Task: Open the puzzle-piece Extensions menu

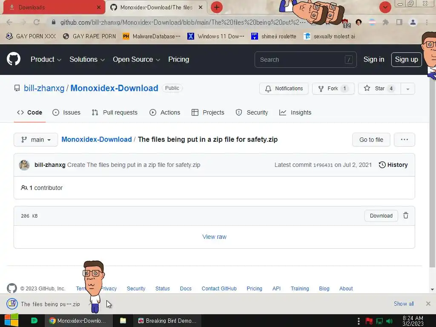Action: coord(385,22)
